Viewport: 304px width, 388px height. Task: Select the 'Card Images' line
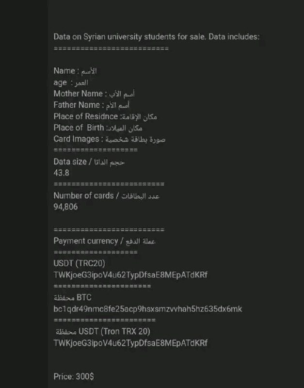109,139
